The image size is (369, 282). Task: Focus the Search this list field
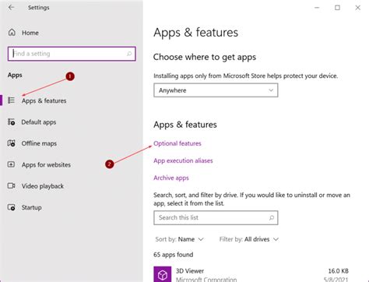pos(216,217)
